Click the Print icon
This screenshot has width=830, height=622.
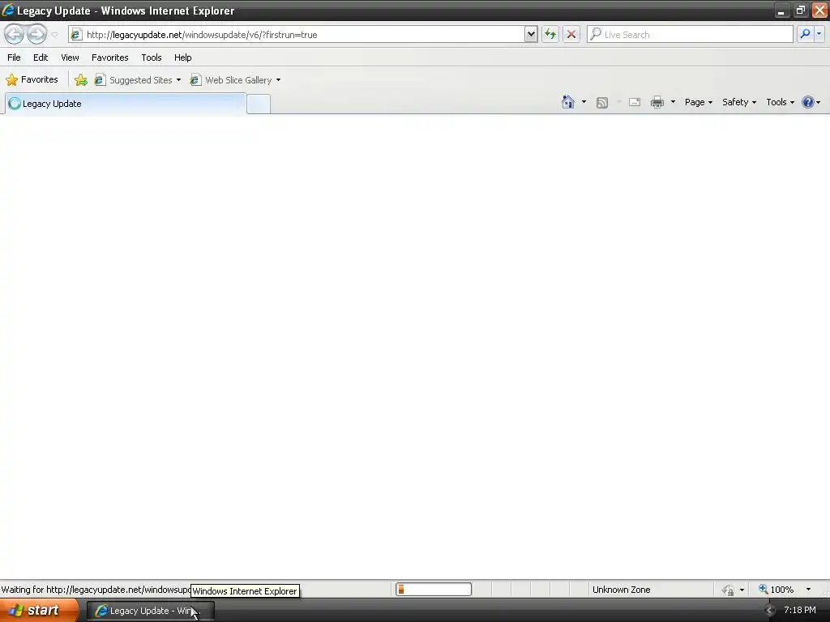[x=657, y=102]
